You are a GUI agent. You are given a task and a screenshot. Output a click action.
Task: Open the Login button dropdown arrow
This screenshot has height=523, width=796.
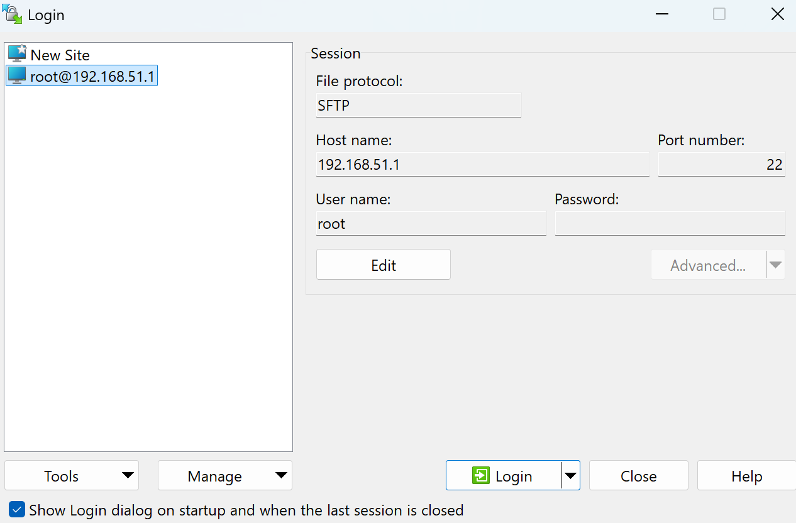click(571, 476)
